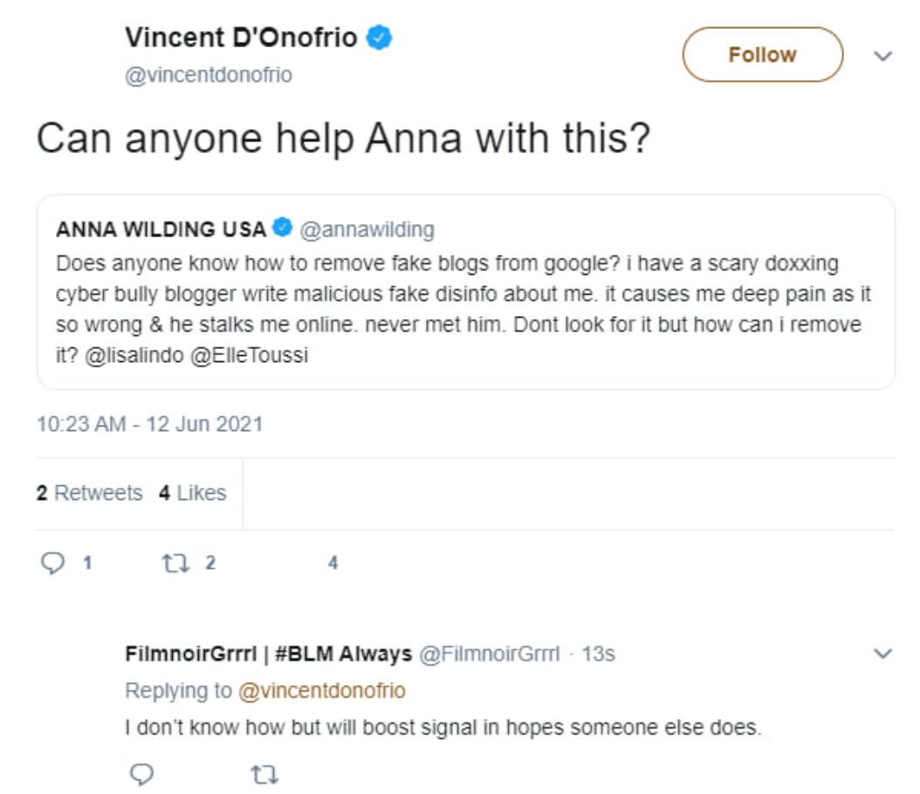The width and height of the screenshot is (920, 794).
Task: Open the quoted ANNA WILDING USA tweet card
Action: [x=466, y=292]
